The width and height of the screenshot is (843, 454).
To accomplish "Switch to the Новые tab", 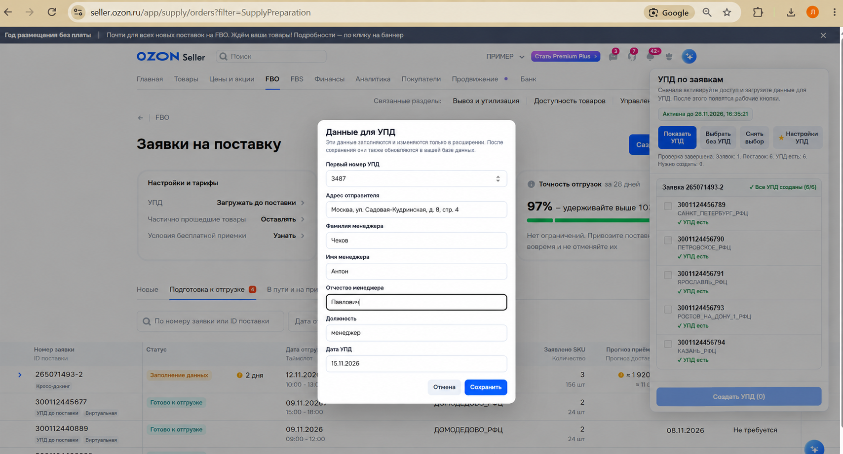I will coord(147,289).
